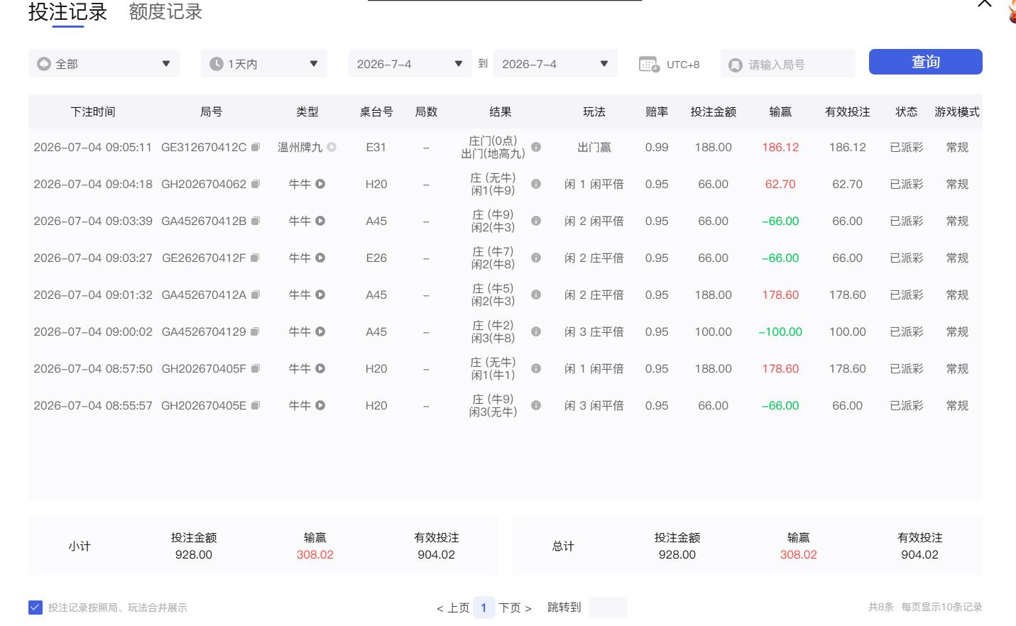This screenshot has width=1016, height=626.
Task: Show result info for round GH2026704062
Action: click(x=536, y=184)
